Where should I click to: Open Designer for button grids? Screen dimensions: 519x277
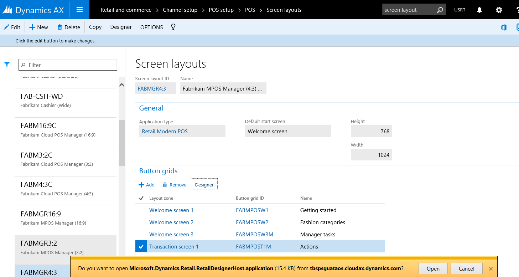click(204, 185)
